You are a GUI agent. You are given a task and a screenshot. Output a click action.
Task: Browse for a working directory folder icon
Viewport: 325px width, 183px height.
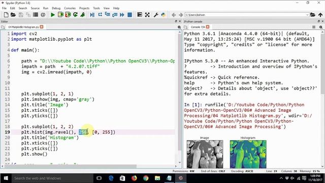[x=313, y=15]
